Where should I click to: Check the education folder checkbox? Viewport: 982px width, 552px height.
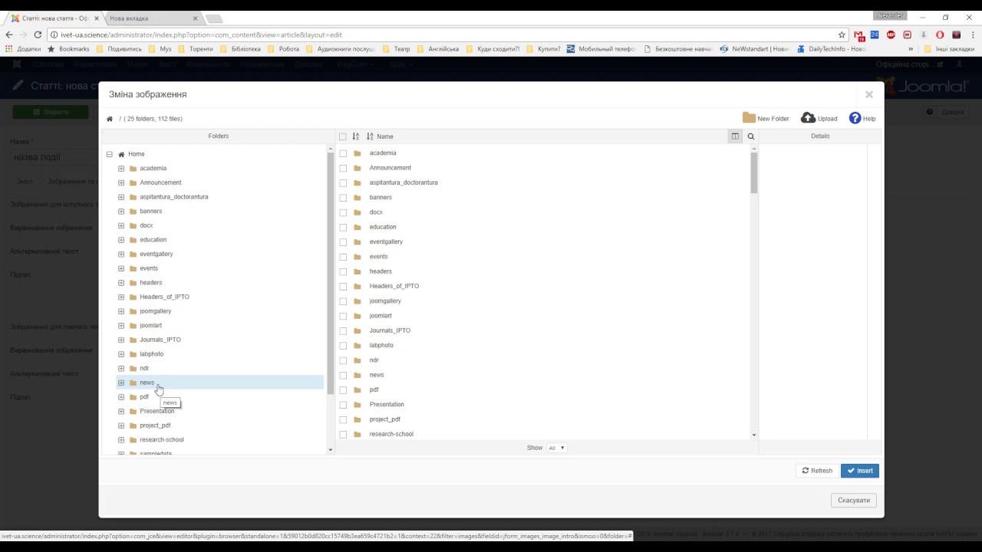coord(343,227)
